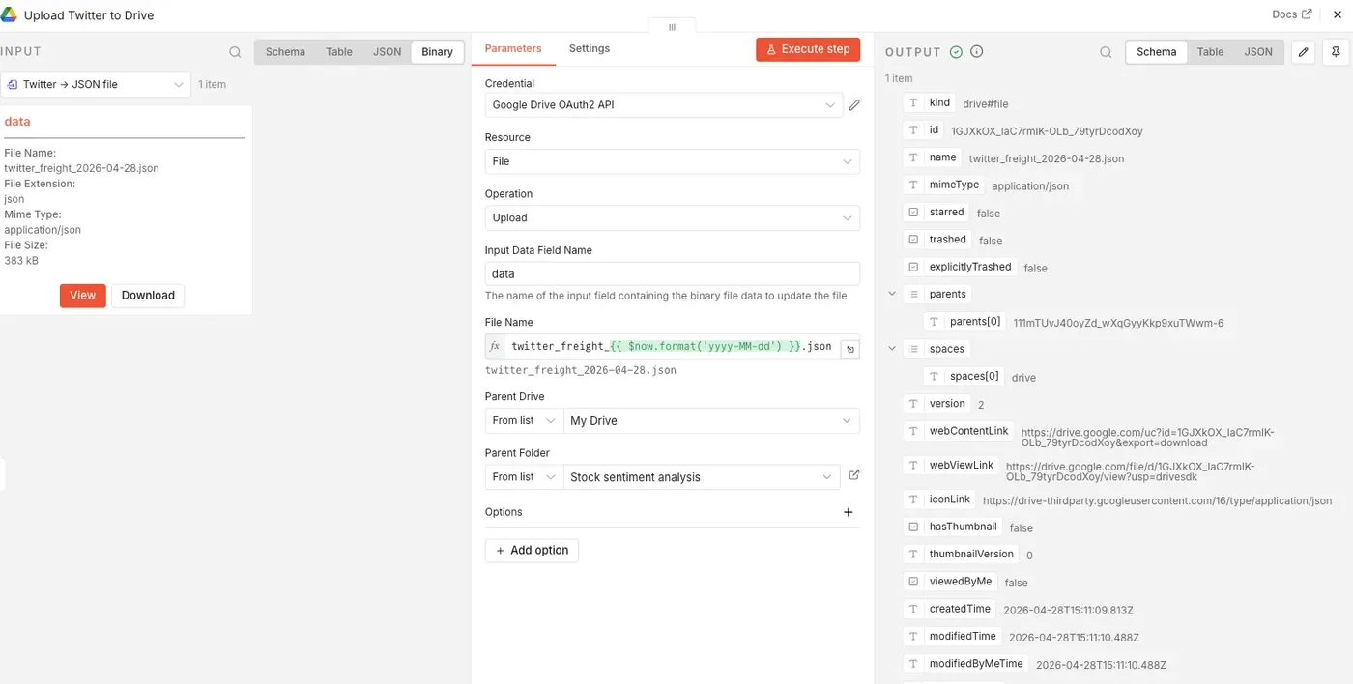Click the boolean icon beside viewedByMe
Screen dimensions: 1353x684
913,582
